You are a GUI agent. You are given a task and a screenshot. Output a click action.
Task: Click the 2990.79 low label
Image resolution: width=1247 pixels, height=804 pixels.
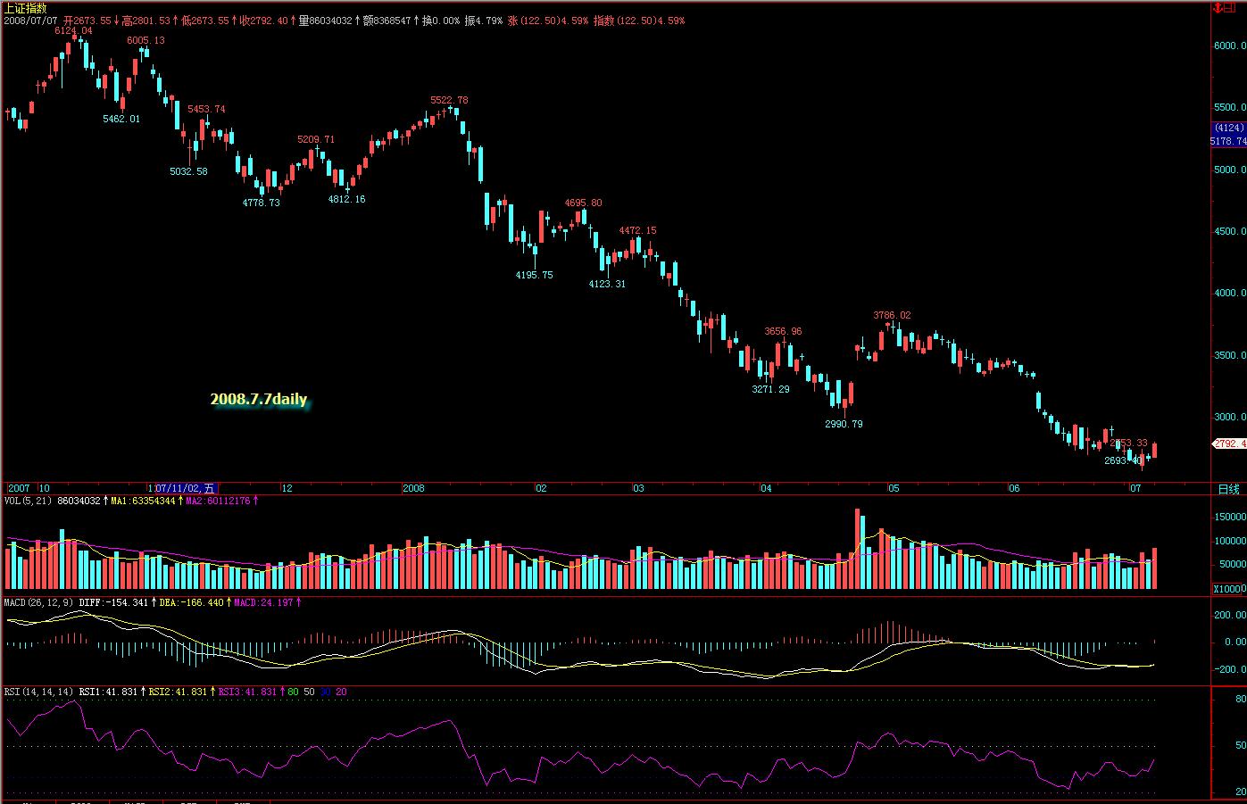tap(844, 424)
